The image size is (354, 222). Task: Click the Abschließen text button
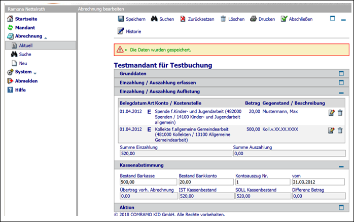click(301, 19)
